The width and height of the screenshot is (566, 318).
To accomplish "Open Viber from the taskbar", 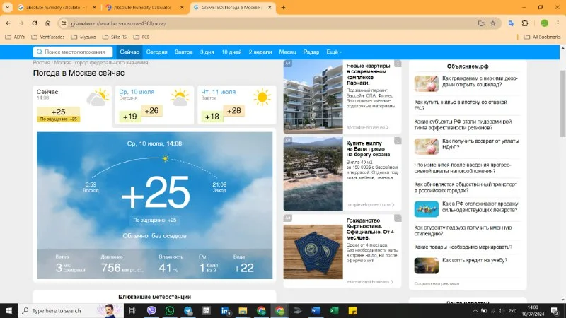I will click(x=151, y=310).
